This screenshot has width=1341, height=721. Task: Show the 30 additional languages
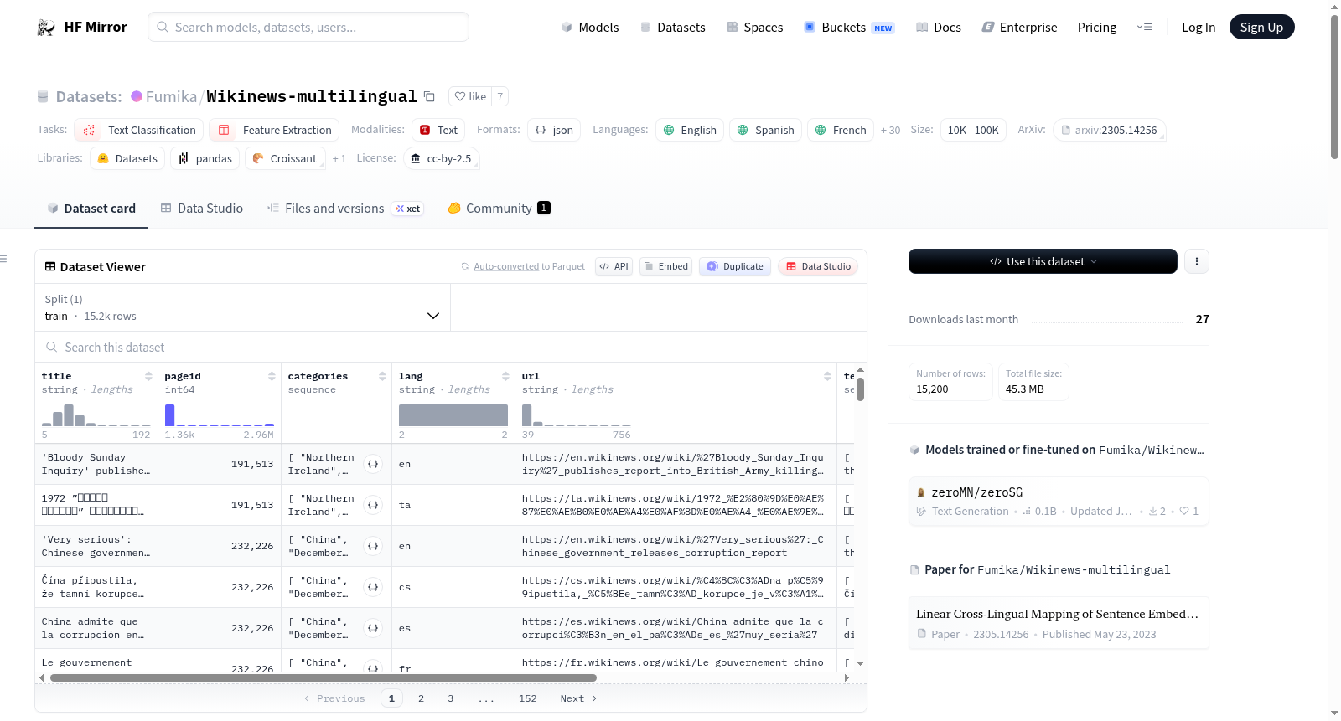(x=890, y=130)
